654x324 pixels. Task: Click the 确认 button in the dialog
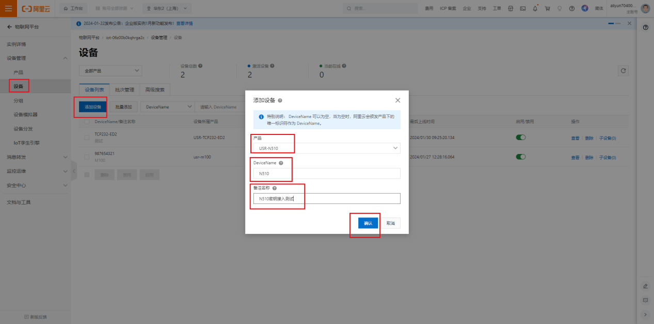(368, 223)
